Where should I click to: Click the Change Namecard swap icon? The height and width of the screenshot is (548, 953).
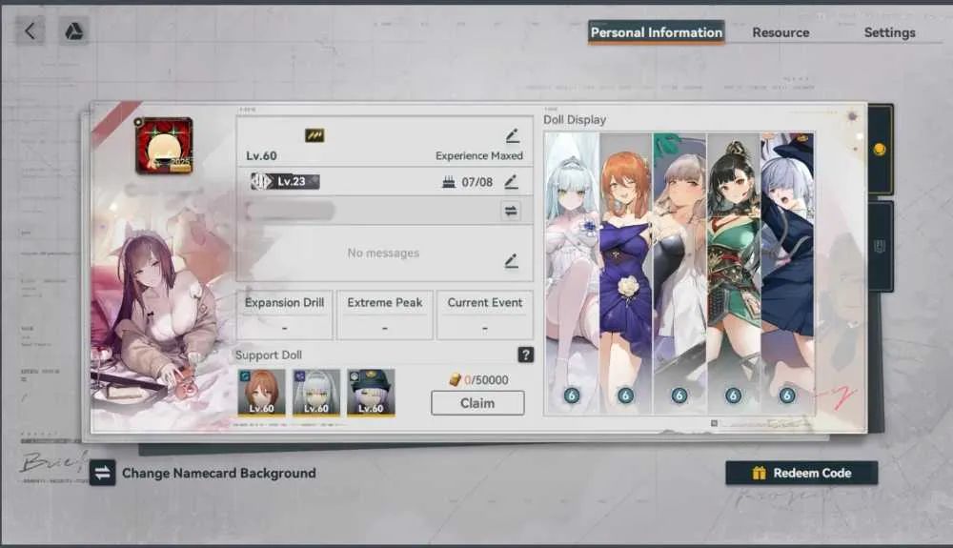pyautogui.click(x=102, y=473)
